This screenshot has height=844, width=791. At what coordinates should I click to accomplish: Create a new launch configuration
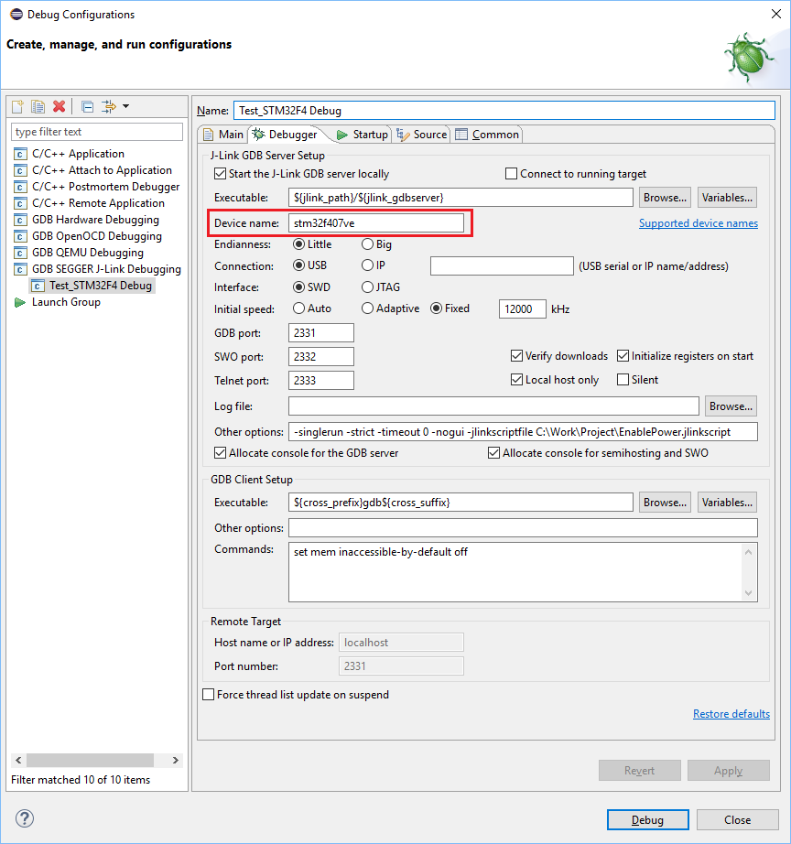click(16, 106)
